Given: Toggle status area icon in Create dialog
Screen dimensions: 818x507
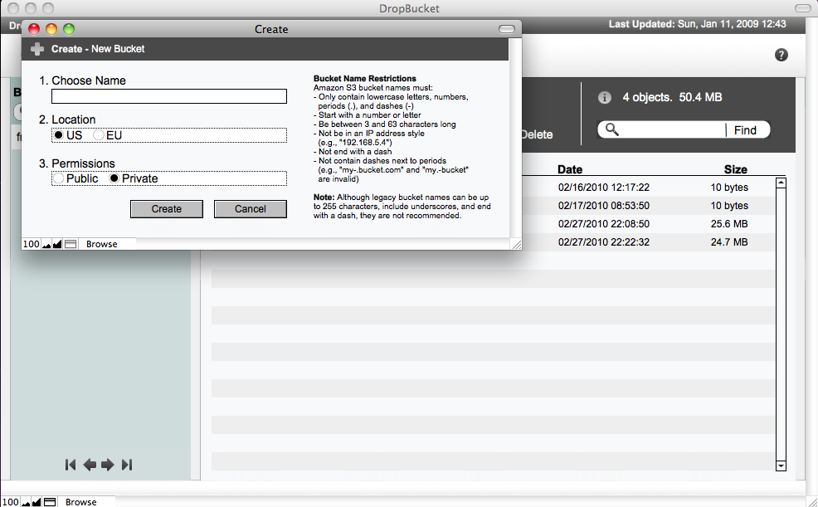Looking at the screenshot, I should 71,244.
